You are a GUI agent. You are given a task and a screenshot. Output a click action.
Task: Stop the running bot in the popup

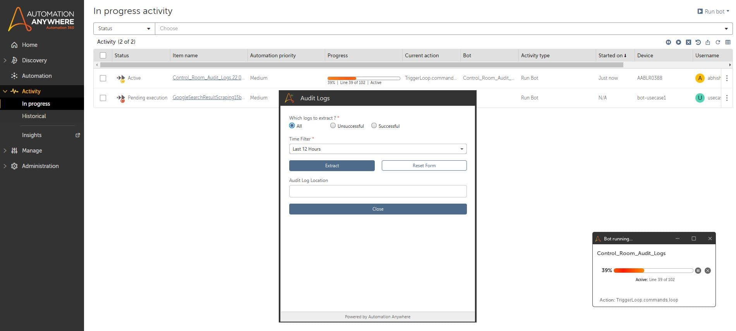pos(708,271)
